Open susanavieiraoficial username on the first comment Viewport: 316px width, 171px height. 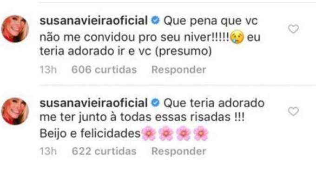tap(94, 21)
